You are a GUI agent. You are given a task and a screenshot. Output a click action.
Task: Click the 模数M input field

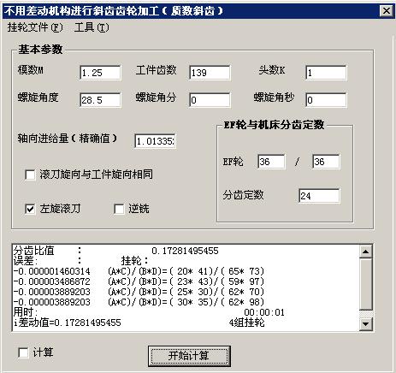tap(100, 73)
